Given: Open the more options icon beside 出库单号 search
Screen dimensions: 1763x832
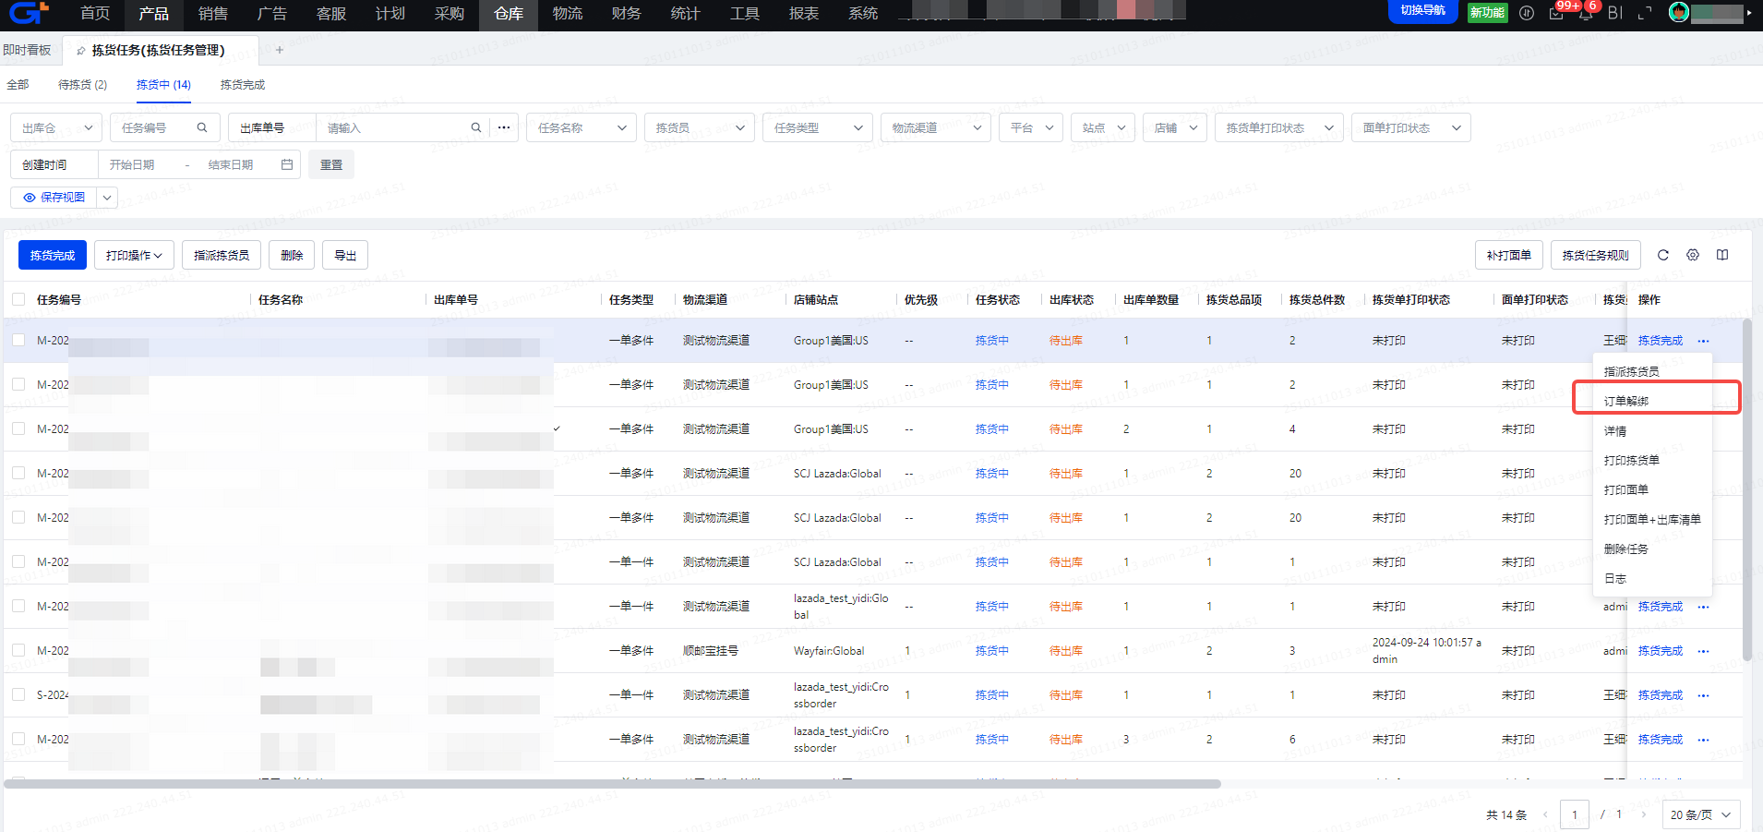Looking at the screenshot, I should point(504,127).
